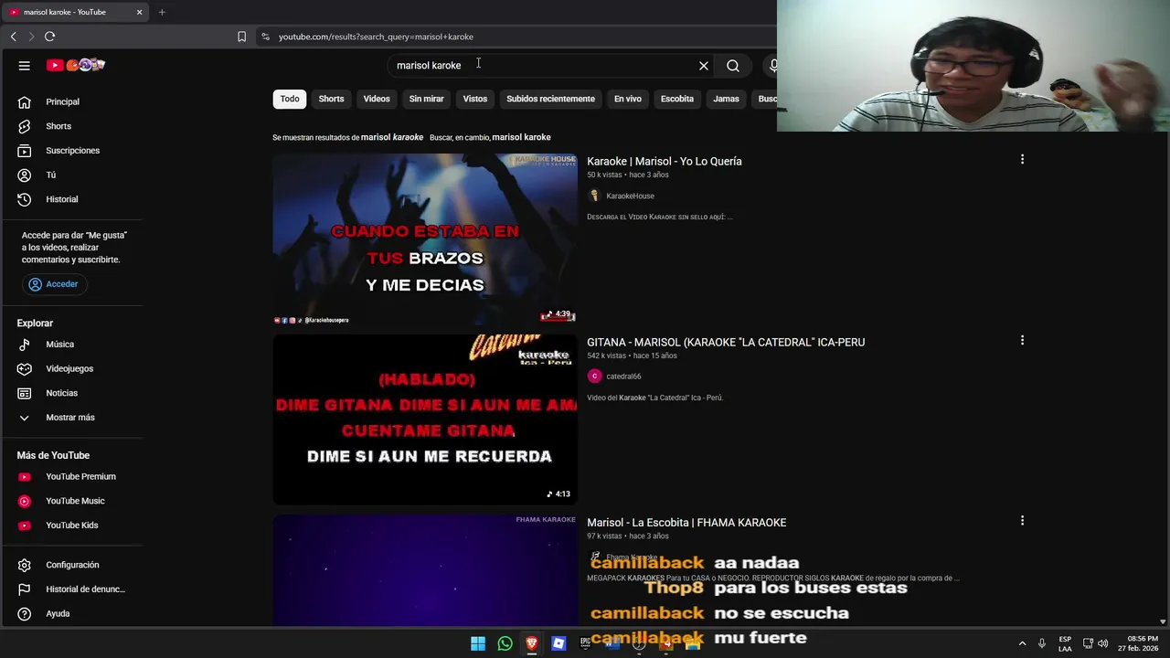This screenshot has width=1170, height=658.
Task: Select the Escobita filter chip
Action: click(x=677, y=99)
